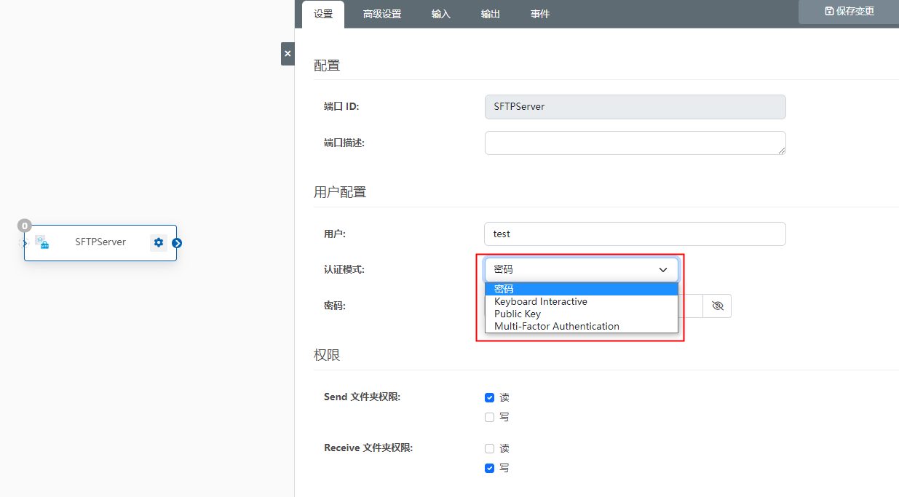
Task: Open the 事件 tab
Action: coord(540,14)
